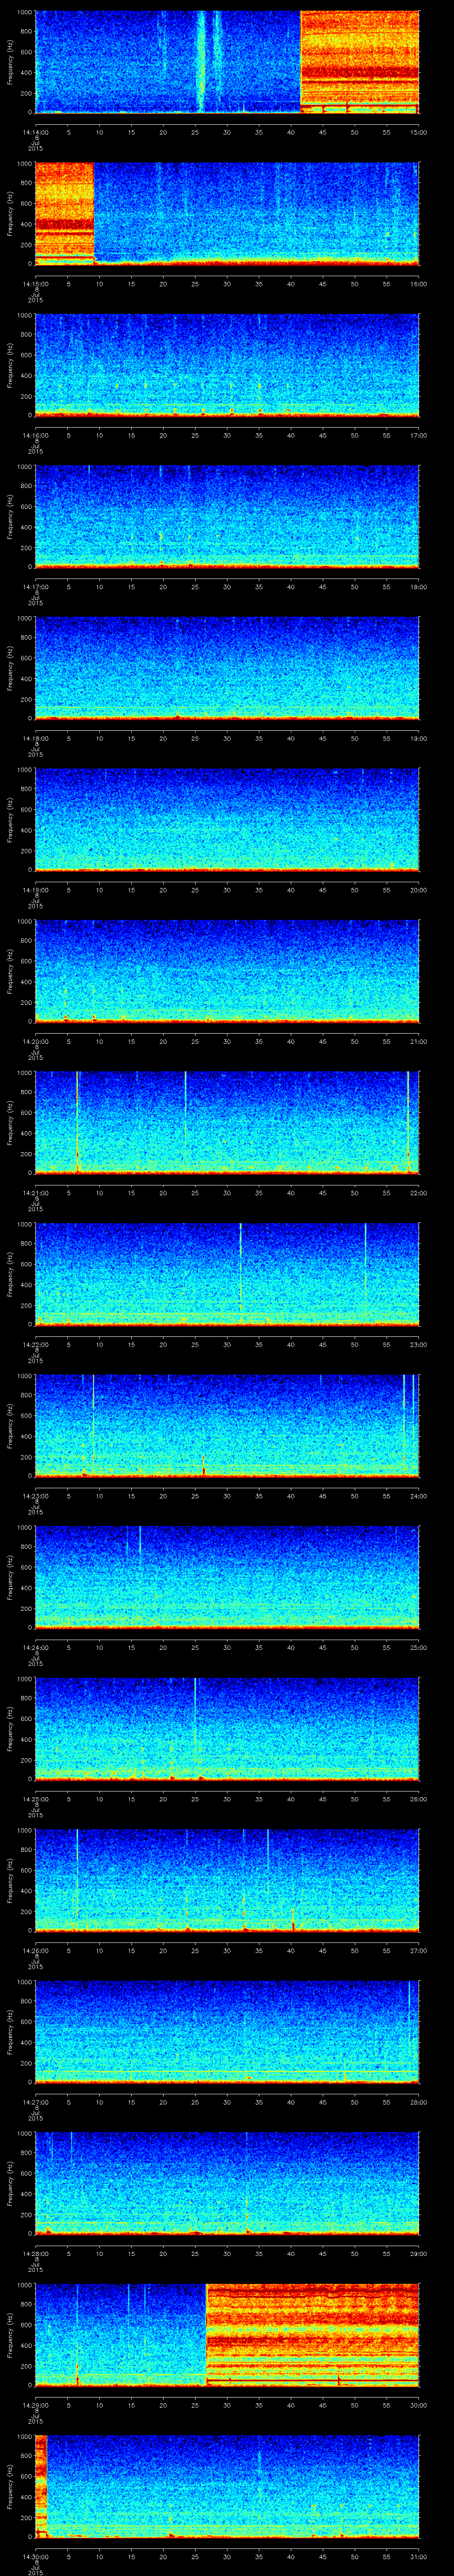
Task: Open the spectrogram panel starting at 14:23:00
Action: (227, 1426)
